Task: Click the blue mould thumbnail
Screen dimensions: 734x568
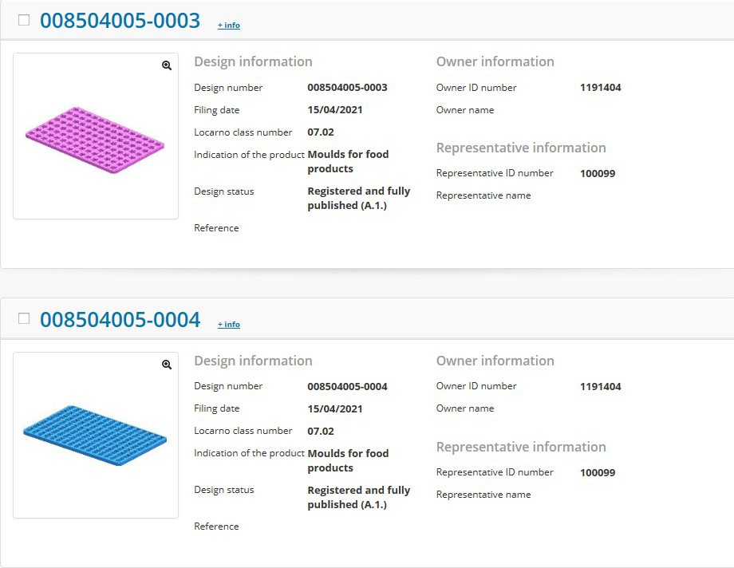Action: [96, 435]
